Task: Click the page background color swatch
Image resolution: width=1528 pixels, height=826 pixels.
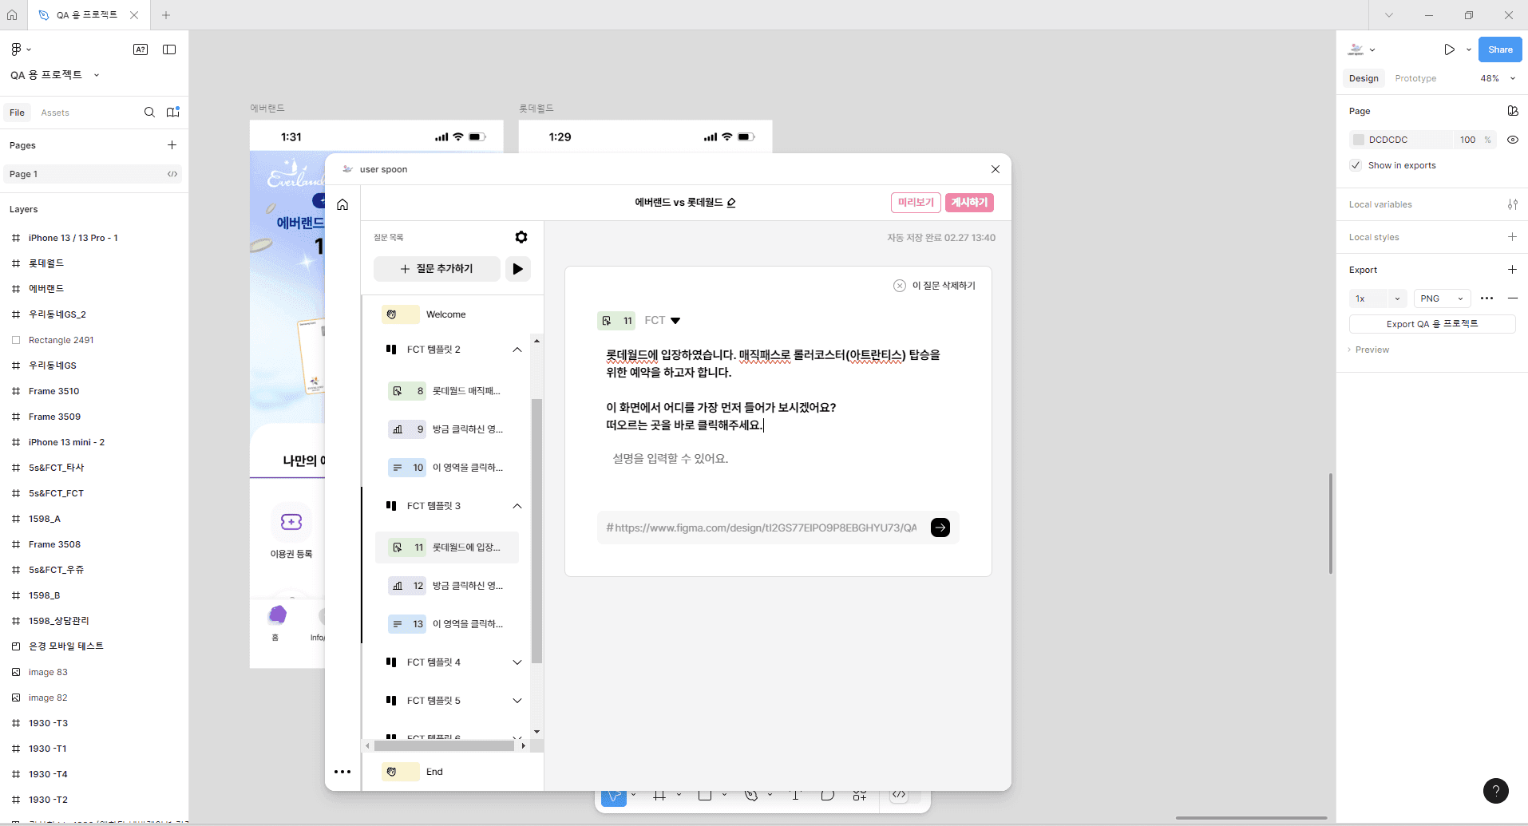Action: click(x=1359, y=140)
